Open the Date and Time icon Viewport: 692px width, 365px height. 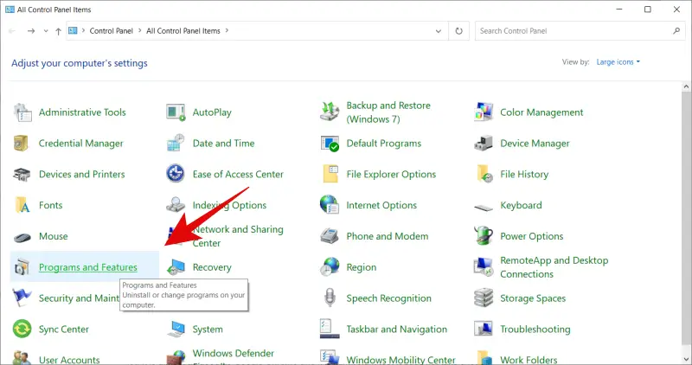[176, 144]
